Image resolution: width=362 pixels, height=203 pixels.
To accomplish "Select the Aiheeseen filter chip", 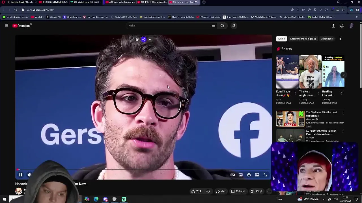I will tap(327, 39).
